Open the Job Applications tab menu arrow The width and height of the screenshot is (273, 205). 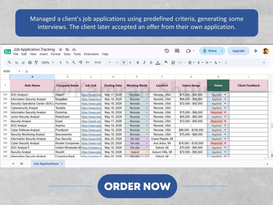(x=62, y=164)
